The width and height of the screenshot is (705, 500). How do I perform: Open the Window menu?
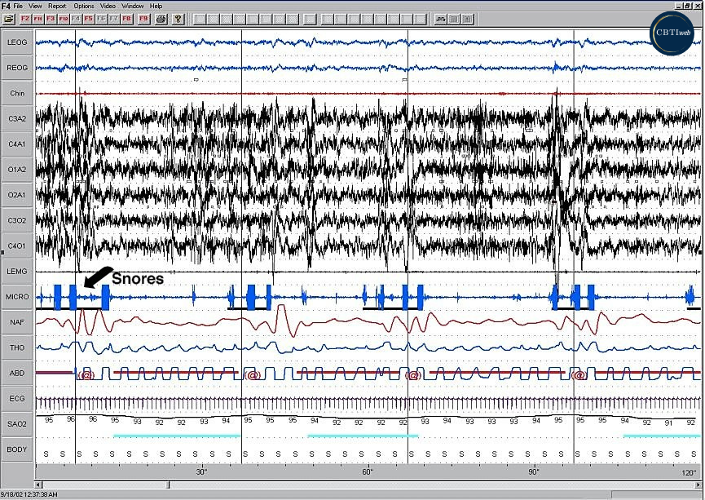click(132, 5)
